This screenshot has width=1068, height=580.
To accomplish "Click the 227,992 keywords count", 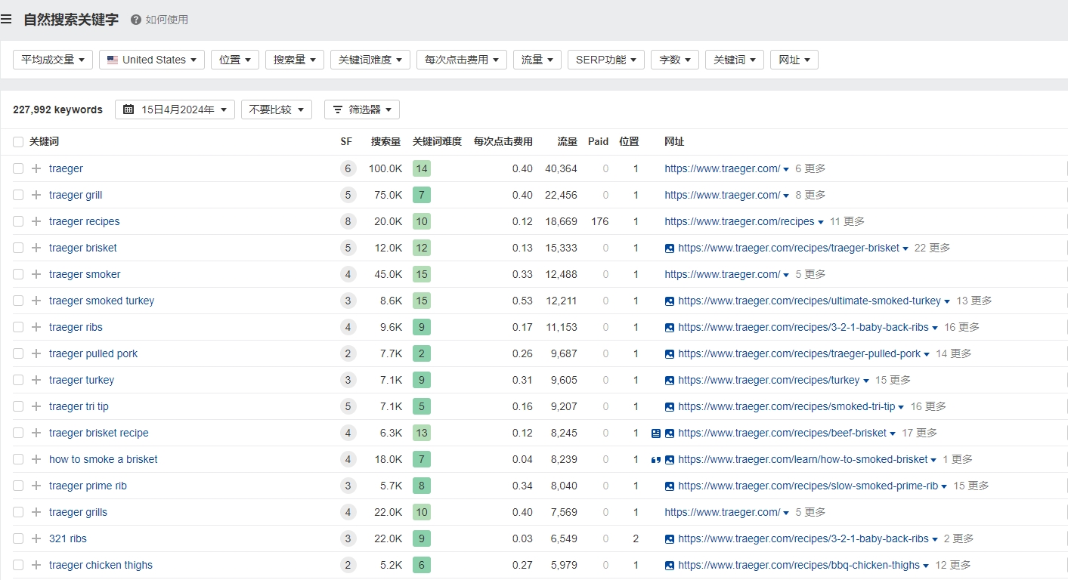I will pos(57,110).
